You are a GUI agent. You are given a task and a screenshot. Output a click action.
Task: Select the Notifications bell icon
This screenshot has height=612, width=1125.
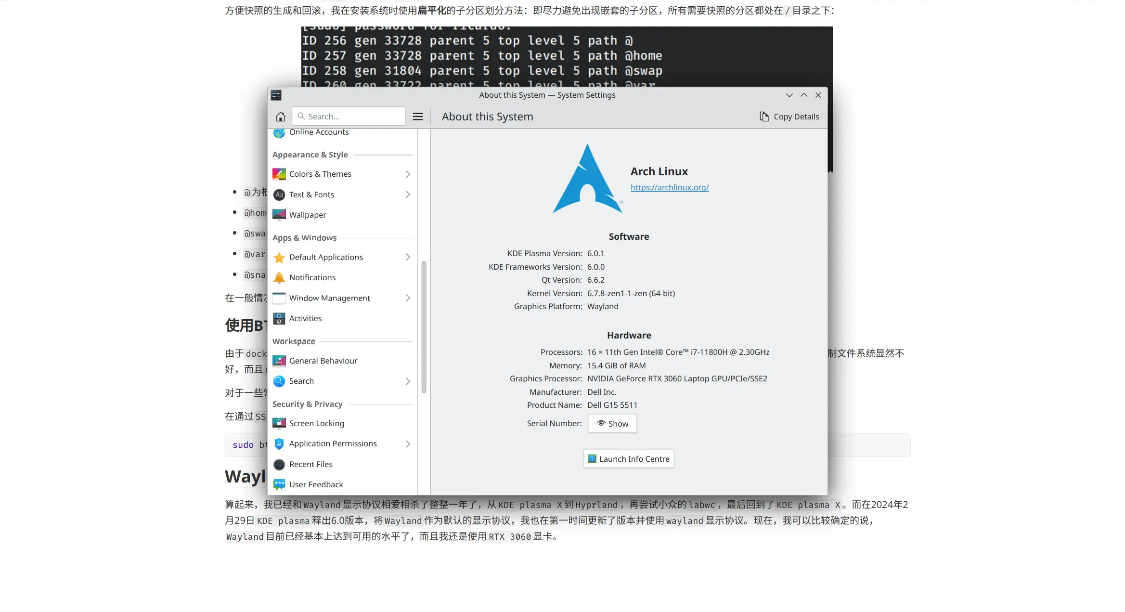(x=279, y=277)
